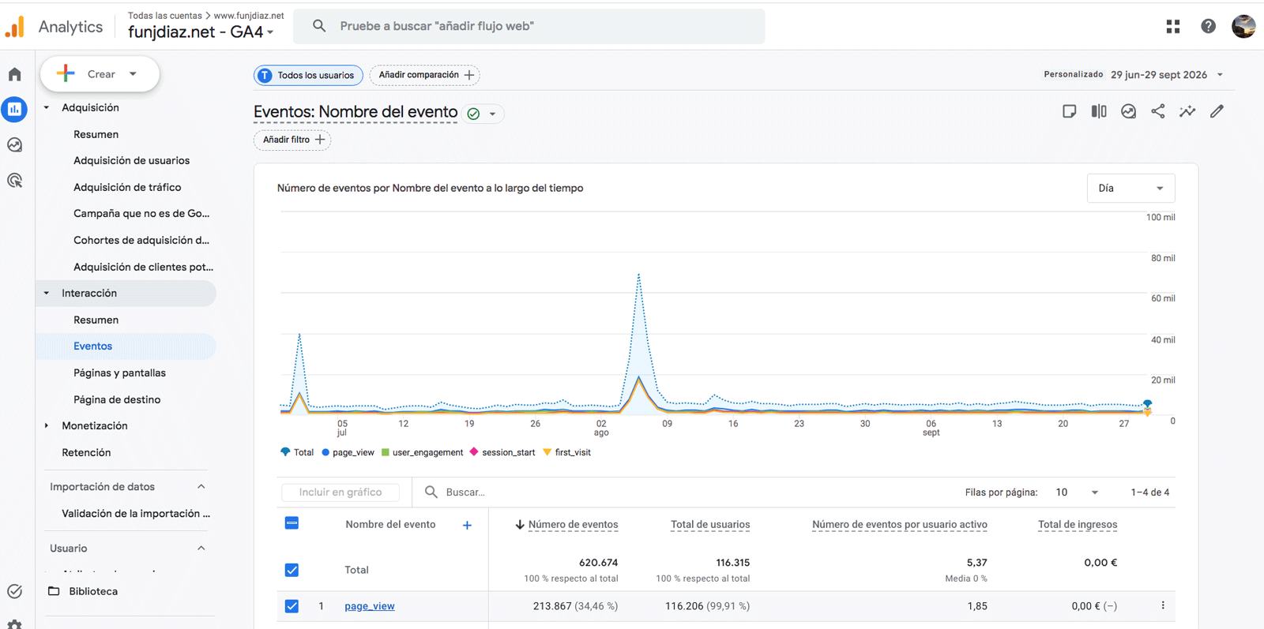
Task: Open the Explore icon in left rail
Action: 15,144
